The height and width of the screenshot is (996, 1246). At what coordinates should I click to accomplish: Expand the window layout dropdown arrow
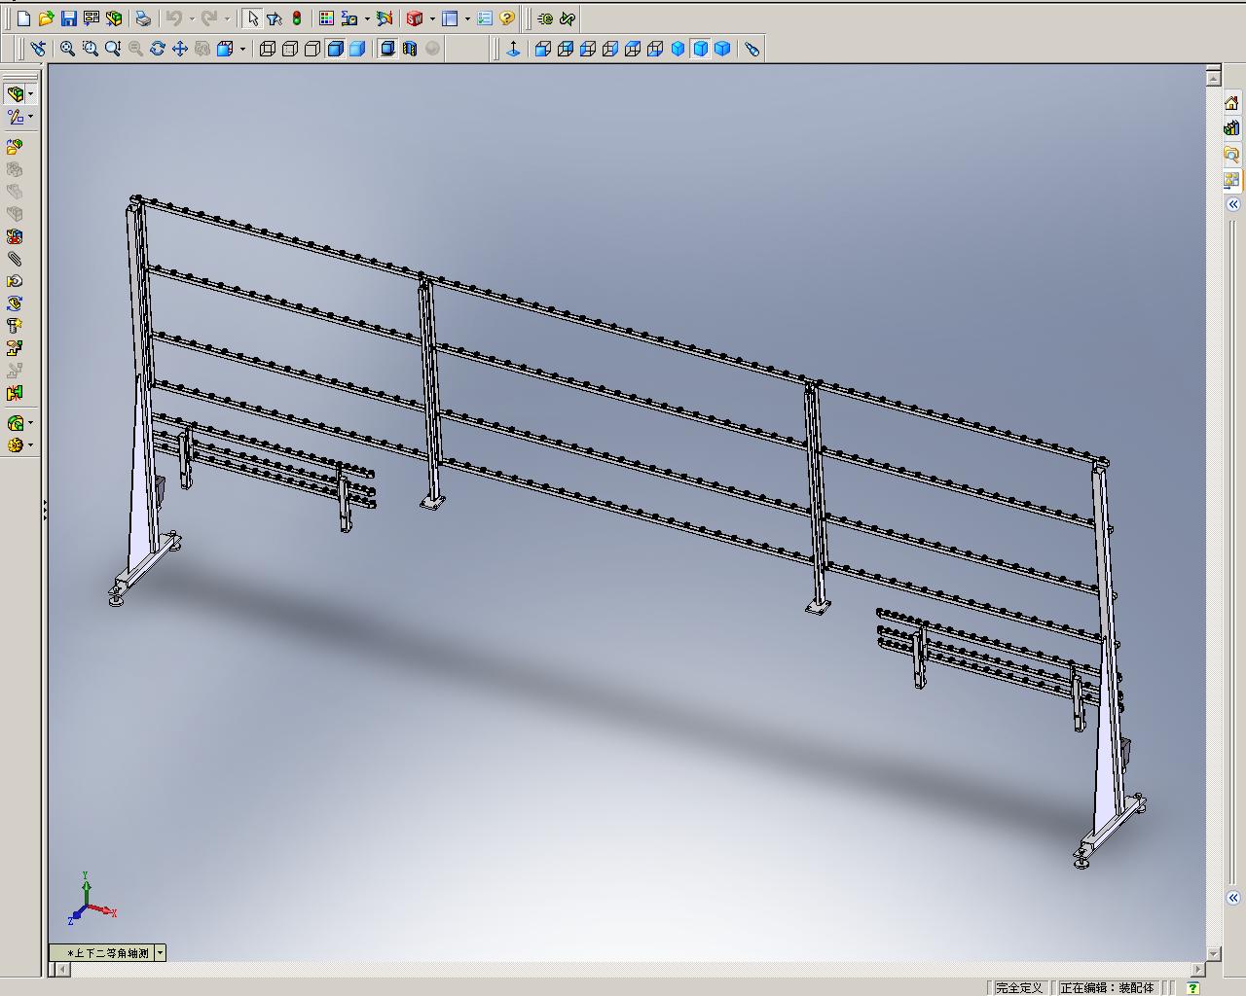[467, 18]
